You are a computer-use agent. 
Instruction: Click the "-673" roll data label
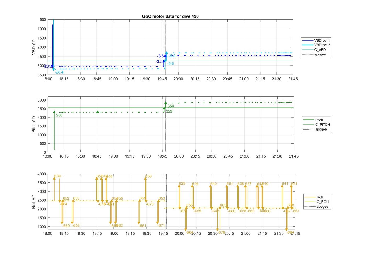click(150, 204)
